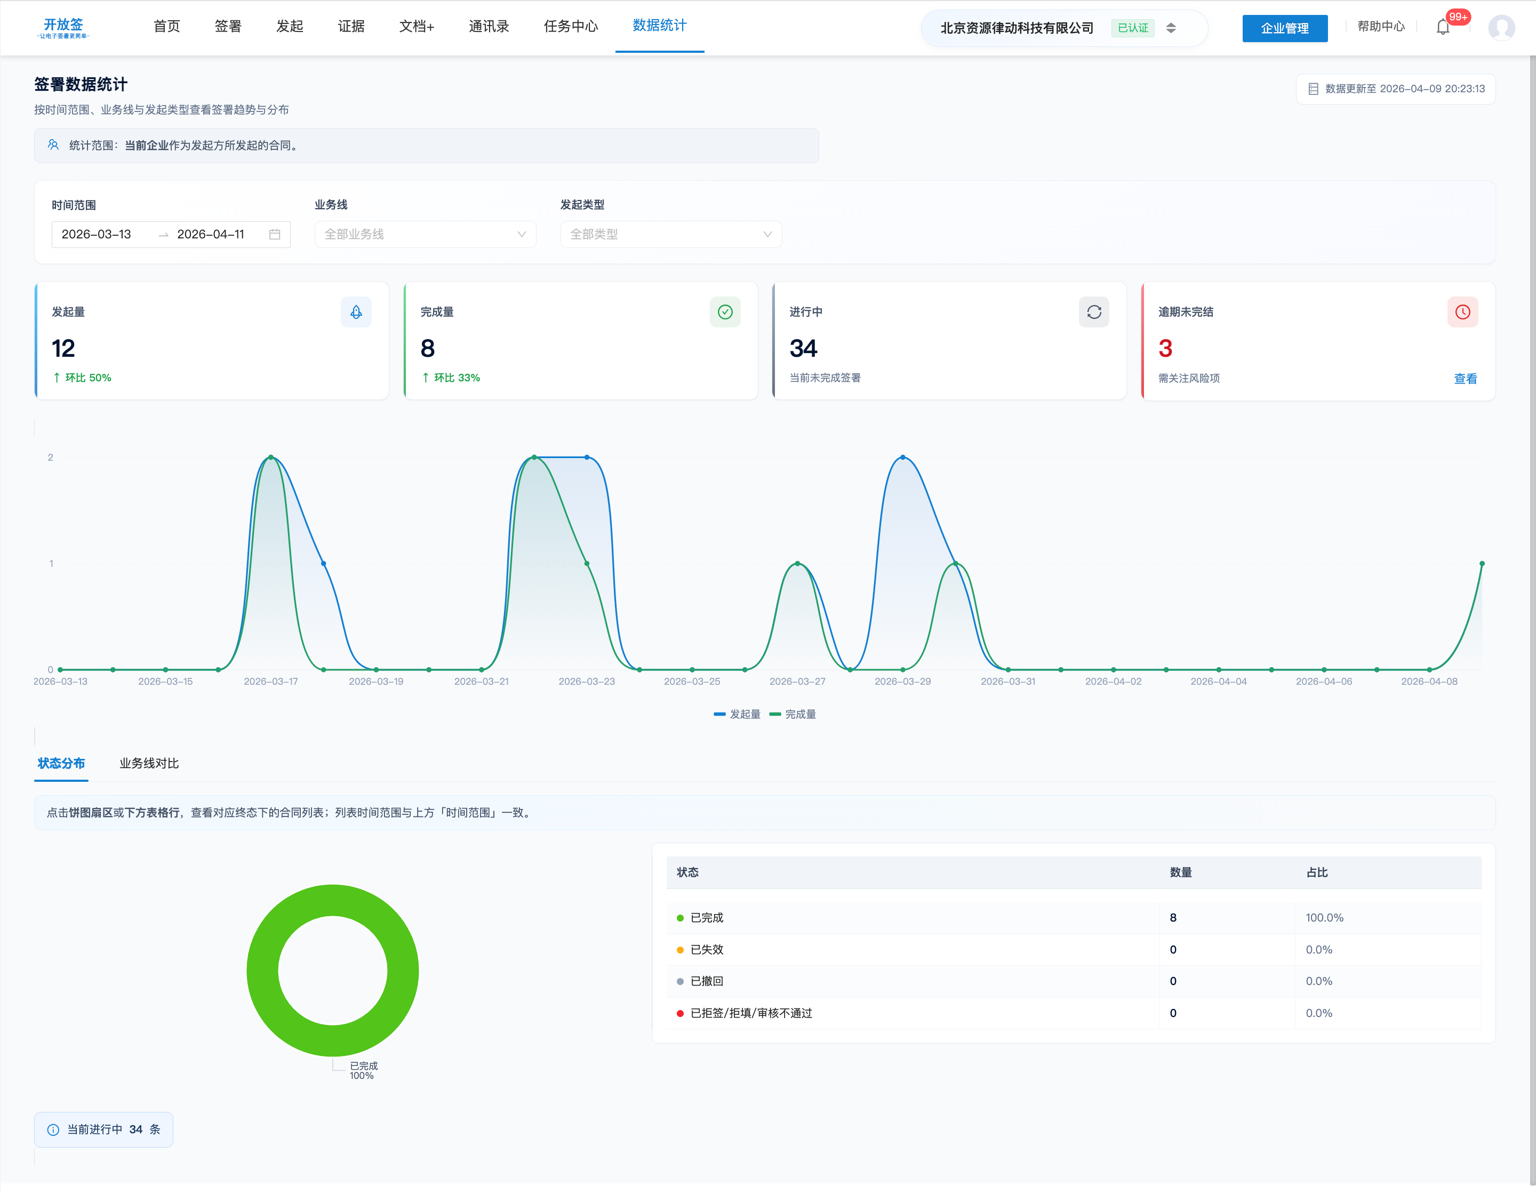
Task: Click the notification bell icon
Action: (1443, 27)
